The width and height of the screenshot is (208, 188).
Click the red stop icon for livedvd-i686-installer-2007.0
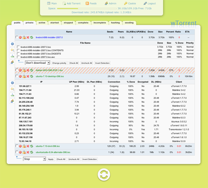click(x=20, y=37)
